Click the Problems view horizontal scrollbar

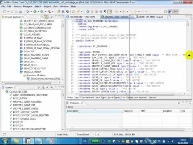pos(127,130)
